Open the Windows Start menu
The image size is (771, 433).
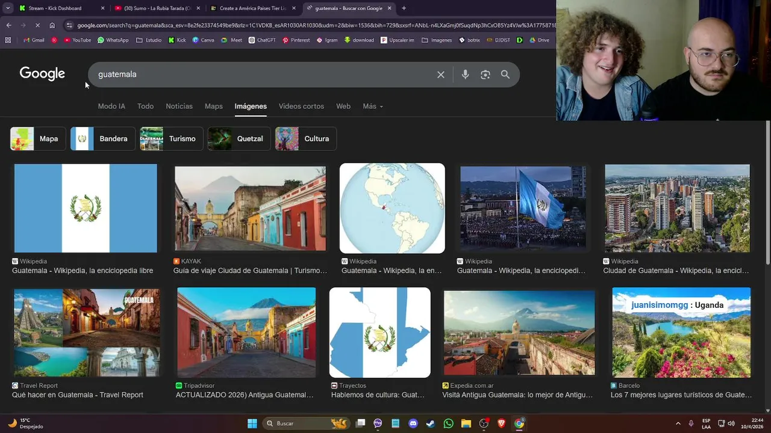[x=252, y=423]
